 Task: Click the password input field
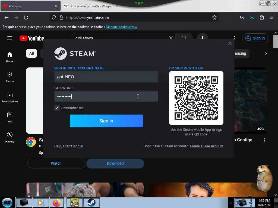click(106, 96)
